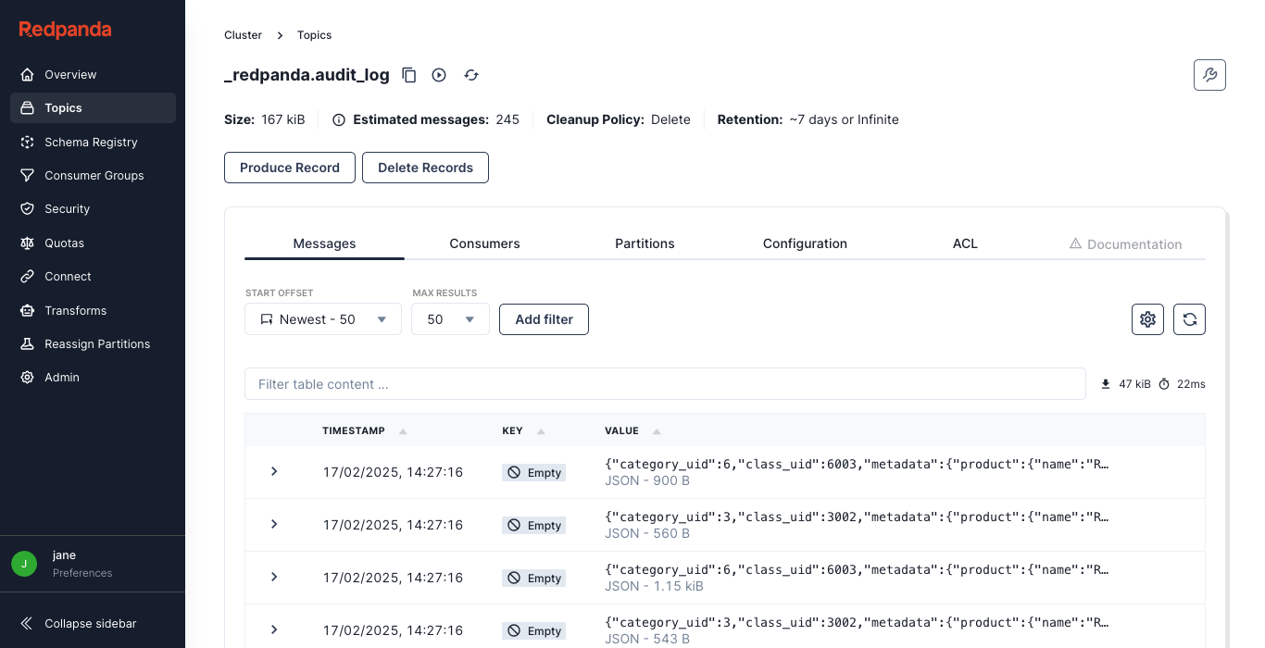Click the Cluster breadcrumb link
This screenshot has width=1265, height=648.
click(x=243, y=34)
